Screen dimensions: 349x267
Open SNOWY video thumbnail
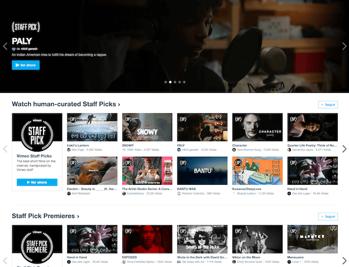tap(147, 127)
